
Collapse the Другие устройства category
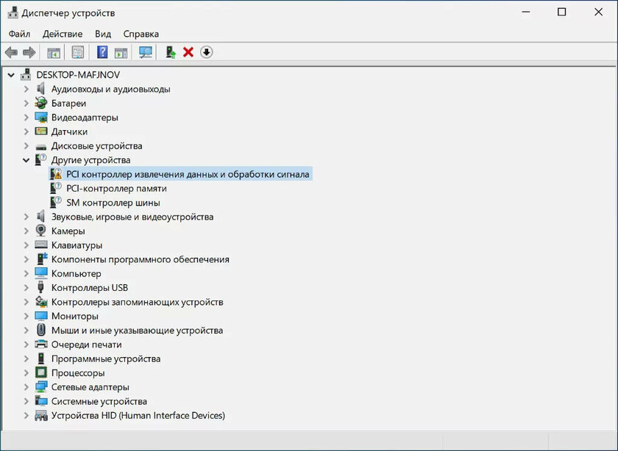(26, 160)
